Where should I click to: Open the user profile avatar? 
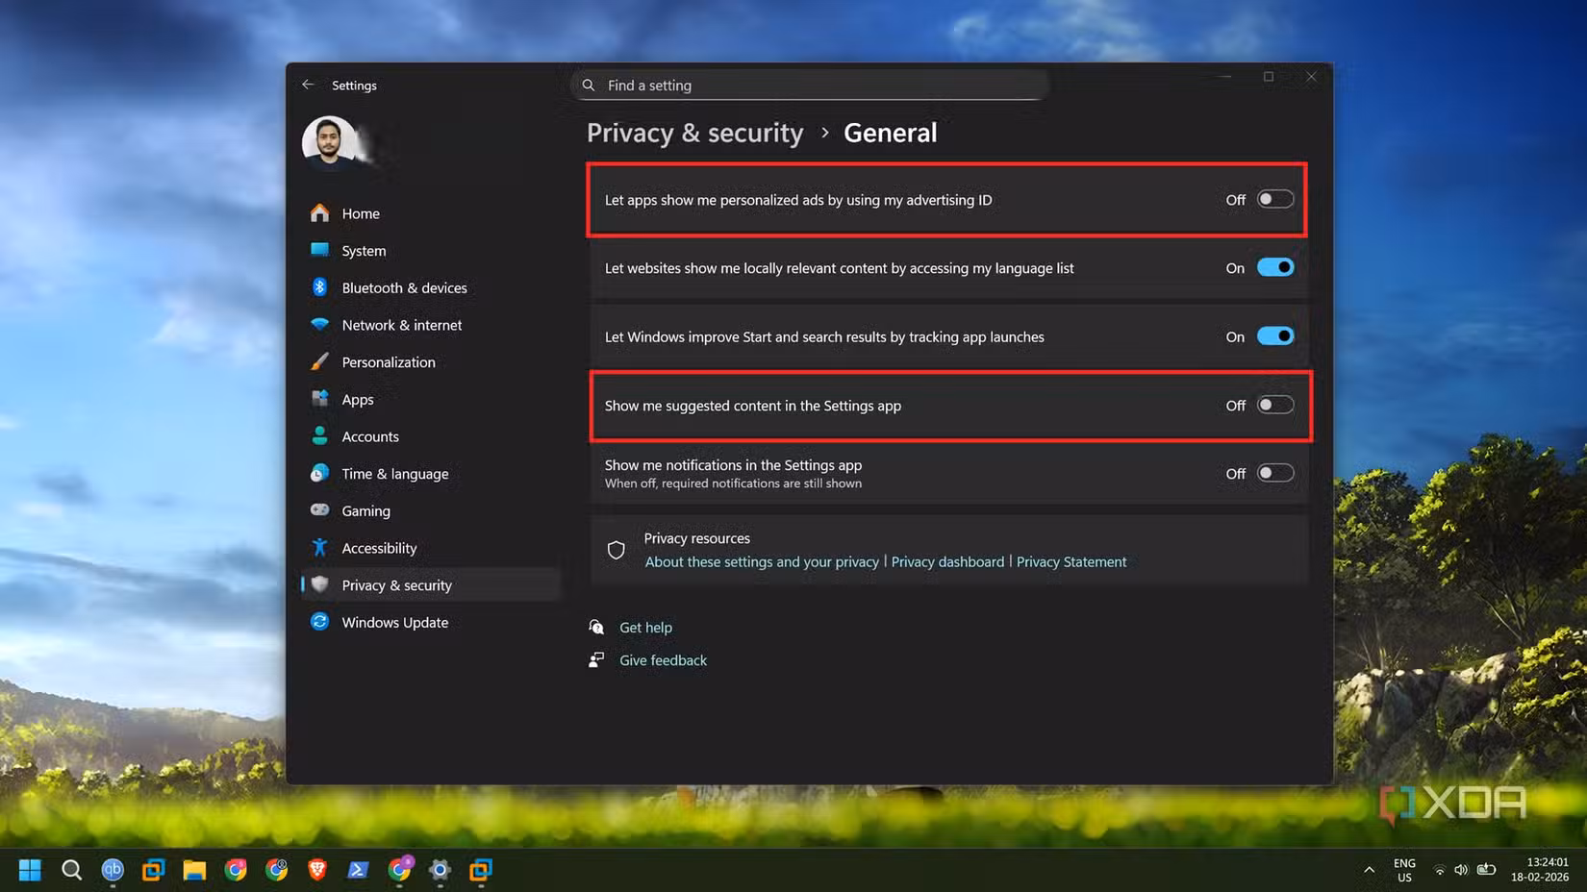point(329,143)
